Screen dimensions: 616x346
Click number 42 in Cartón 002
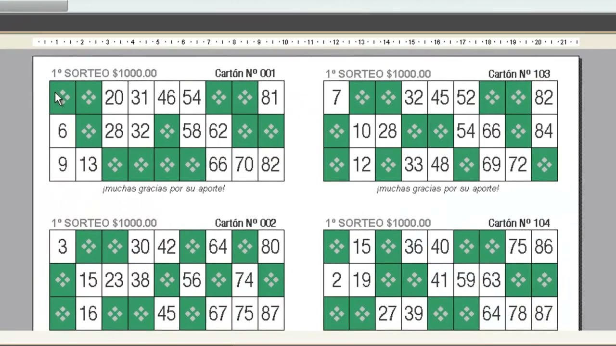click(x=167, y=247)
